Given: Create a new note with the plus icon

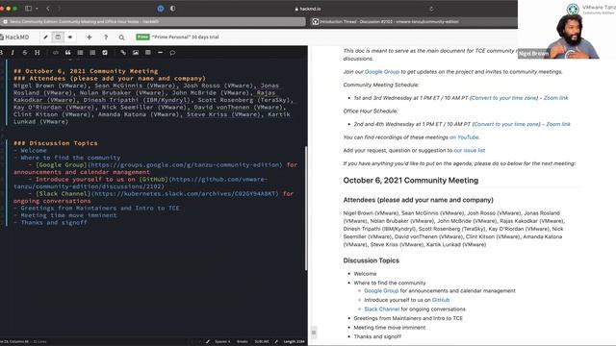Looking at the screenshot, I should [x=90, y=37].
